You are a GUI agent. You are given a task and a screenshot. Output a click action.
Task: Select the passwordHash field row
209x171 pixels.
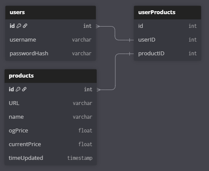click(51, 54)
